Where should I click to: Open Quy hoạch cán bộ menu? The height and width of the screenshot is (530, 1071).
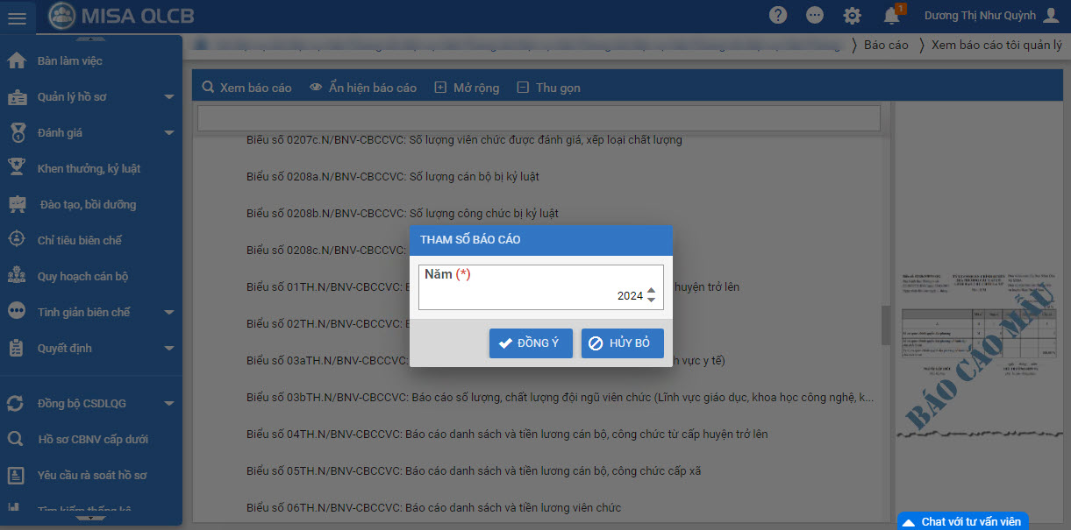(x=82, y=276)
